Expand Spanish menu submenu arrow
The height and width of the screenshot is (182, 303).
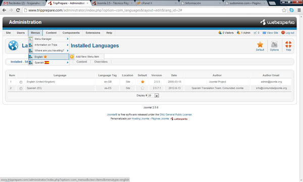[x=68, y=63]
